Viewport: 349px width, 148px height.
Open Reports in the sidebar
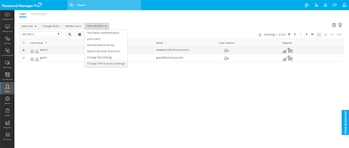[x=7, y=125]
